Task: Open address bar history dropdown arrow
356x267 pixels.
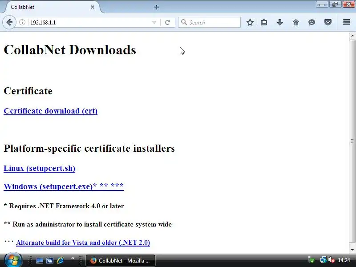Action: coord(154,22)
